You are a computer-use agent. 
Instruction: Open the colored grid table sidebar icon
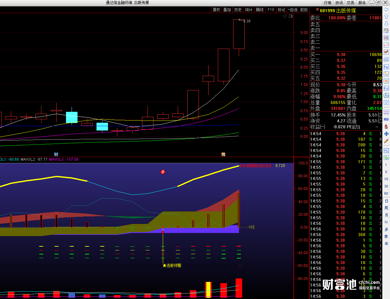click(x=386, y=38)
